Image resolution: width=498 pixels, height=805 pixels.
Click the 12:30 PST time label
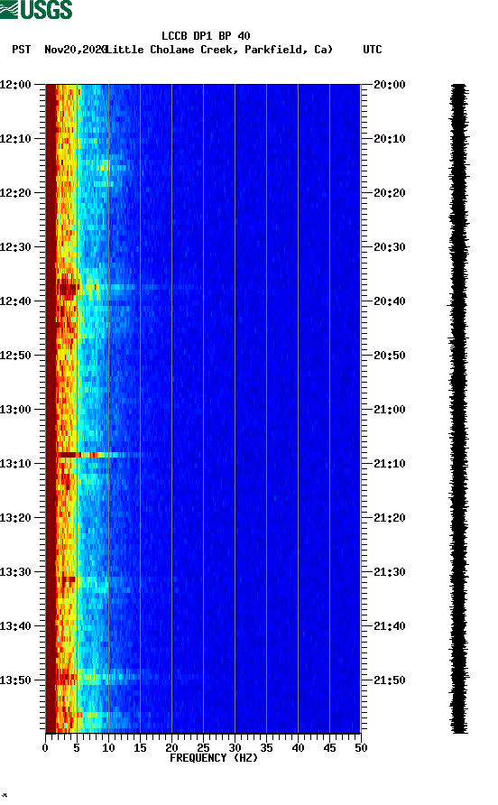16,247
